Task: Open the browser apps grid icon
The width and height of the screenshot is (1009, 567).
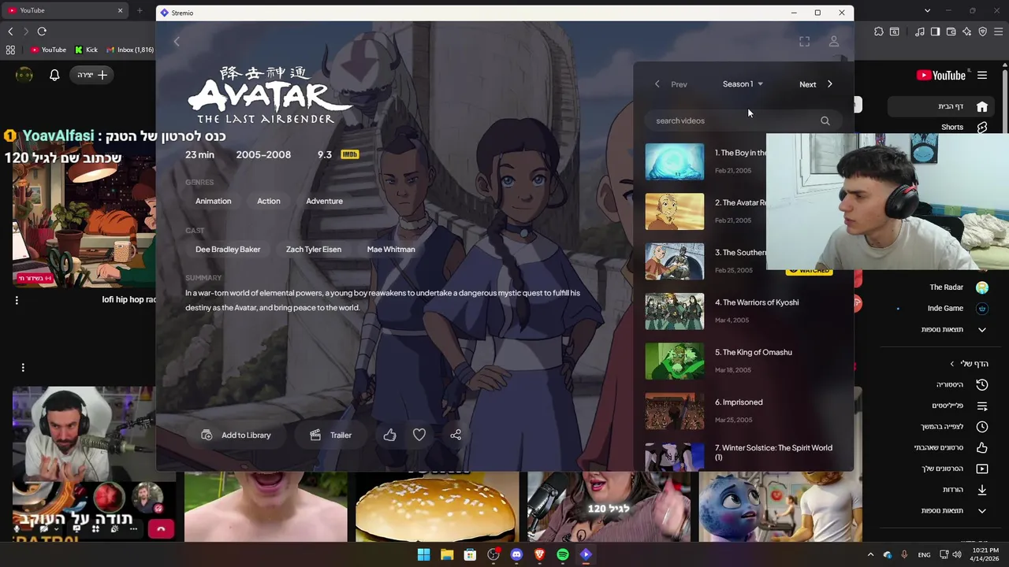Action: [10, 50]
